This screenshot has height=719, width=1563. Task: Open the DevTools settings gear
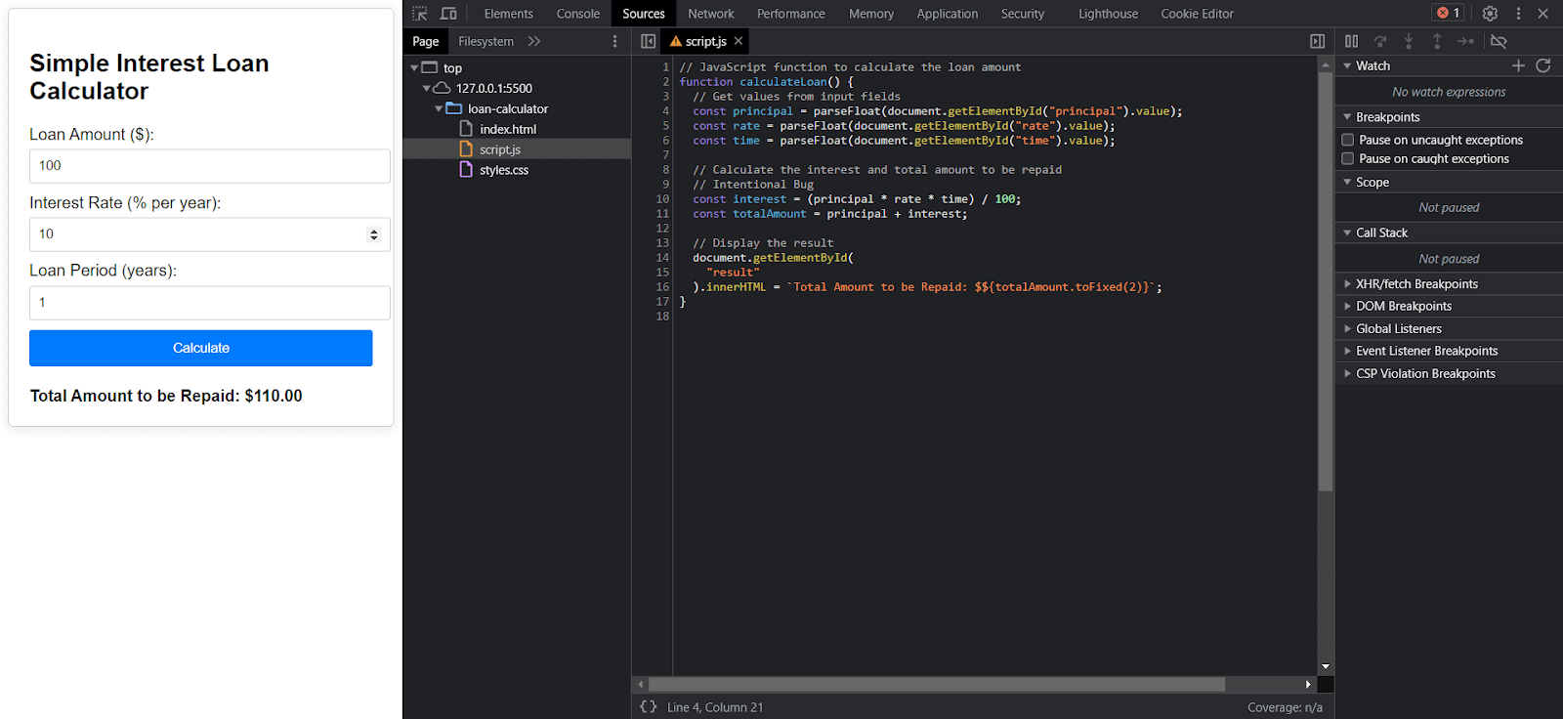pyautogui.click(x=1490, y=14)
